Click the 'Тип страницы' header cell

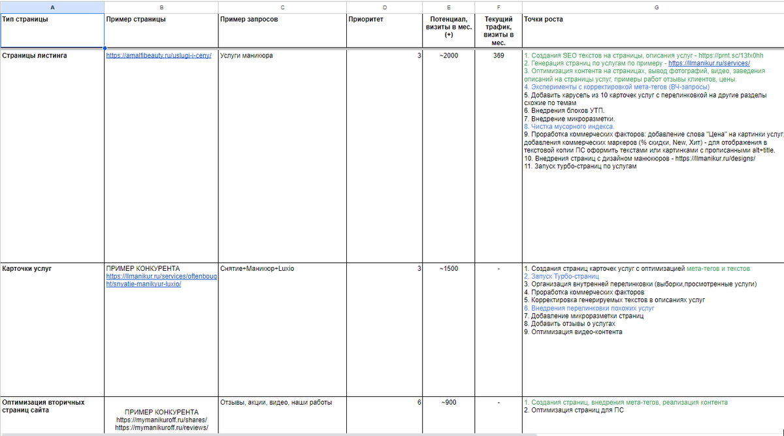(52, 31)
